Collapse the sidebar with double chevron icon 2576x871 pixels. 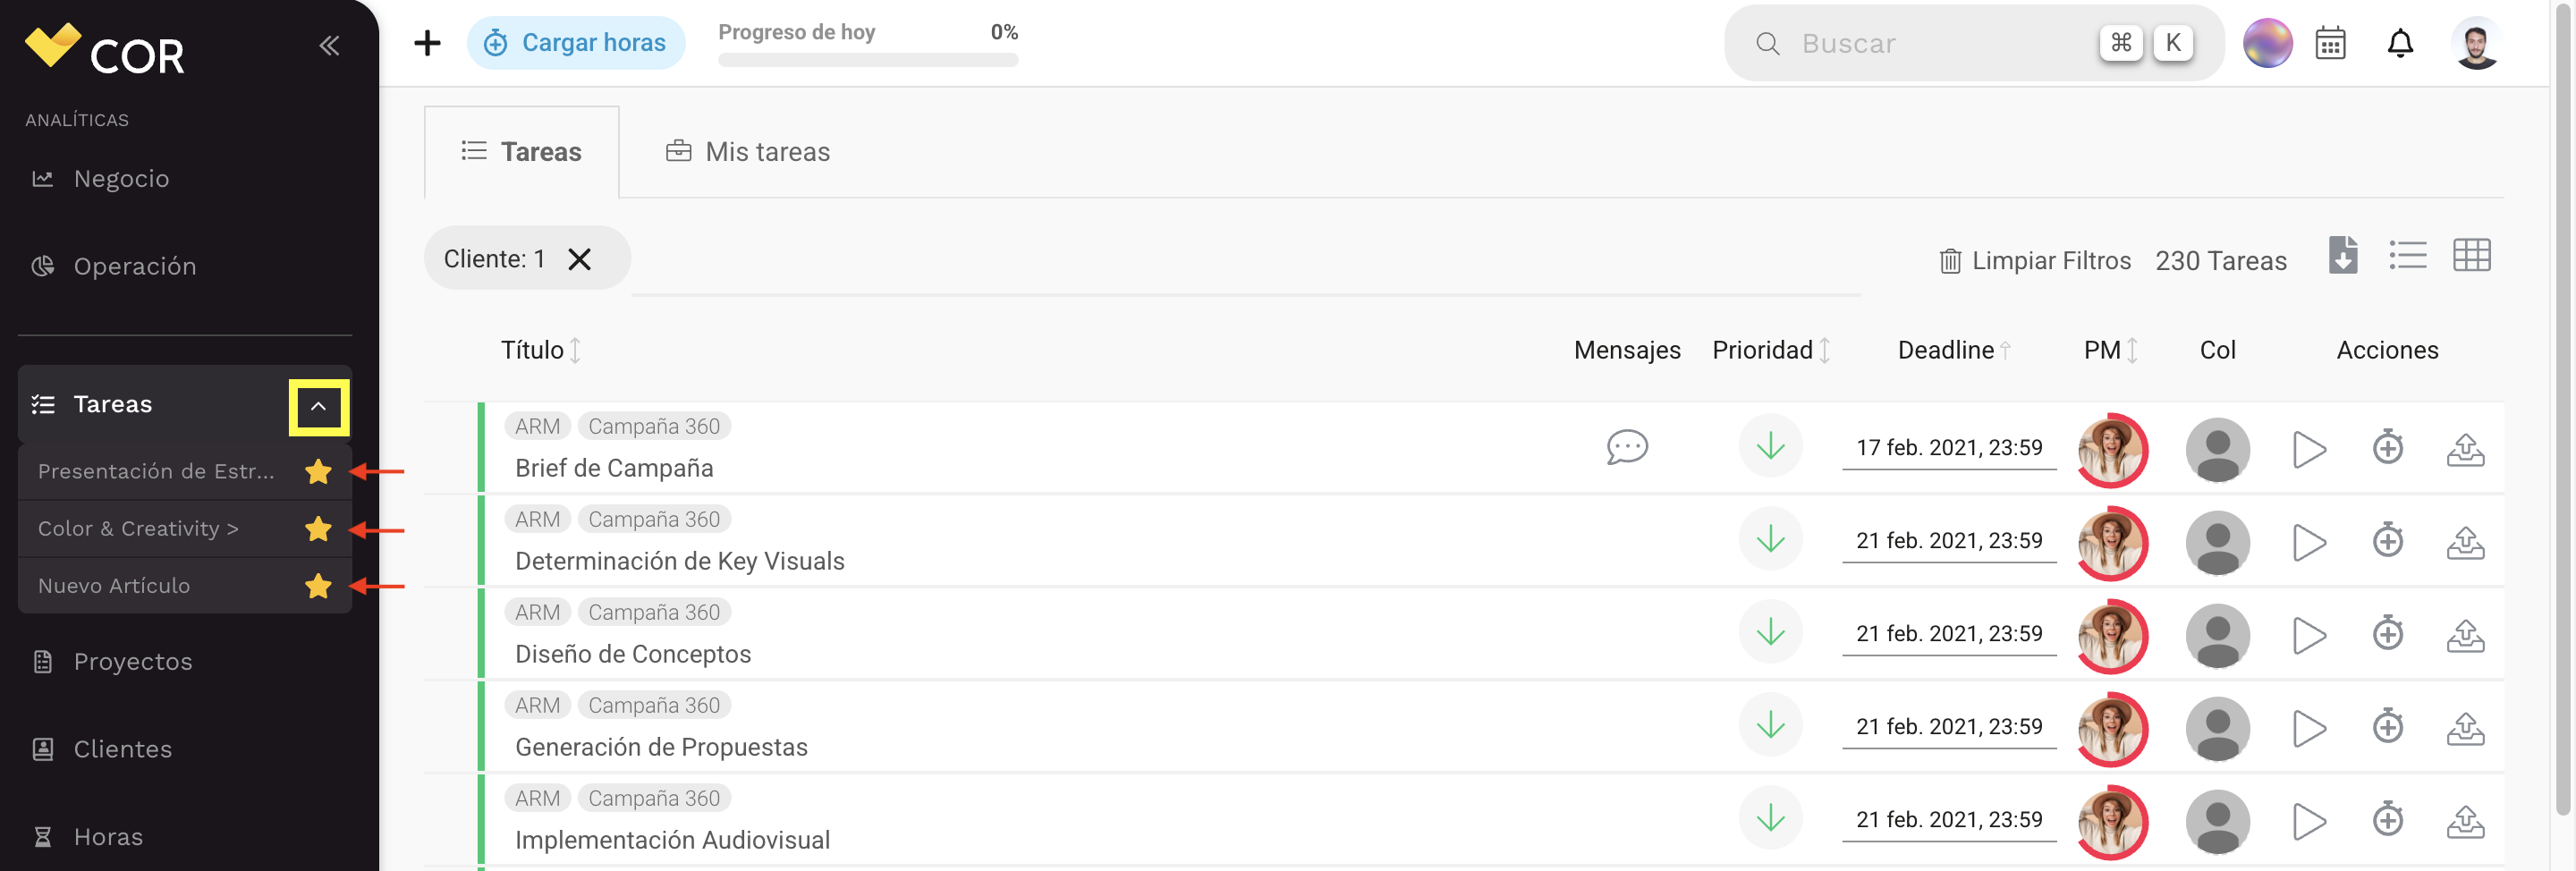pos(329,45)
